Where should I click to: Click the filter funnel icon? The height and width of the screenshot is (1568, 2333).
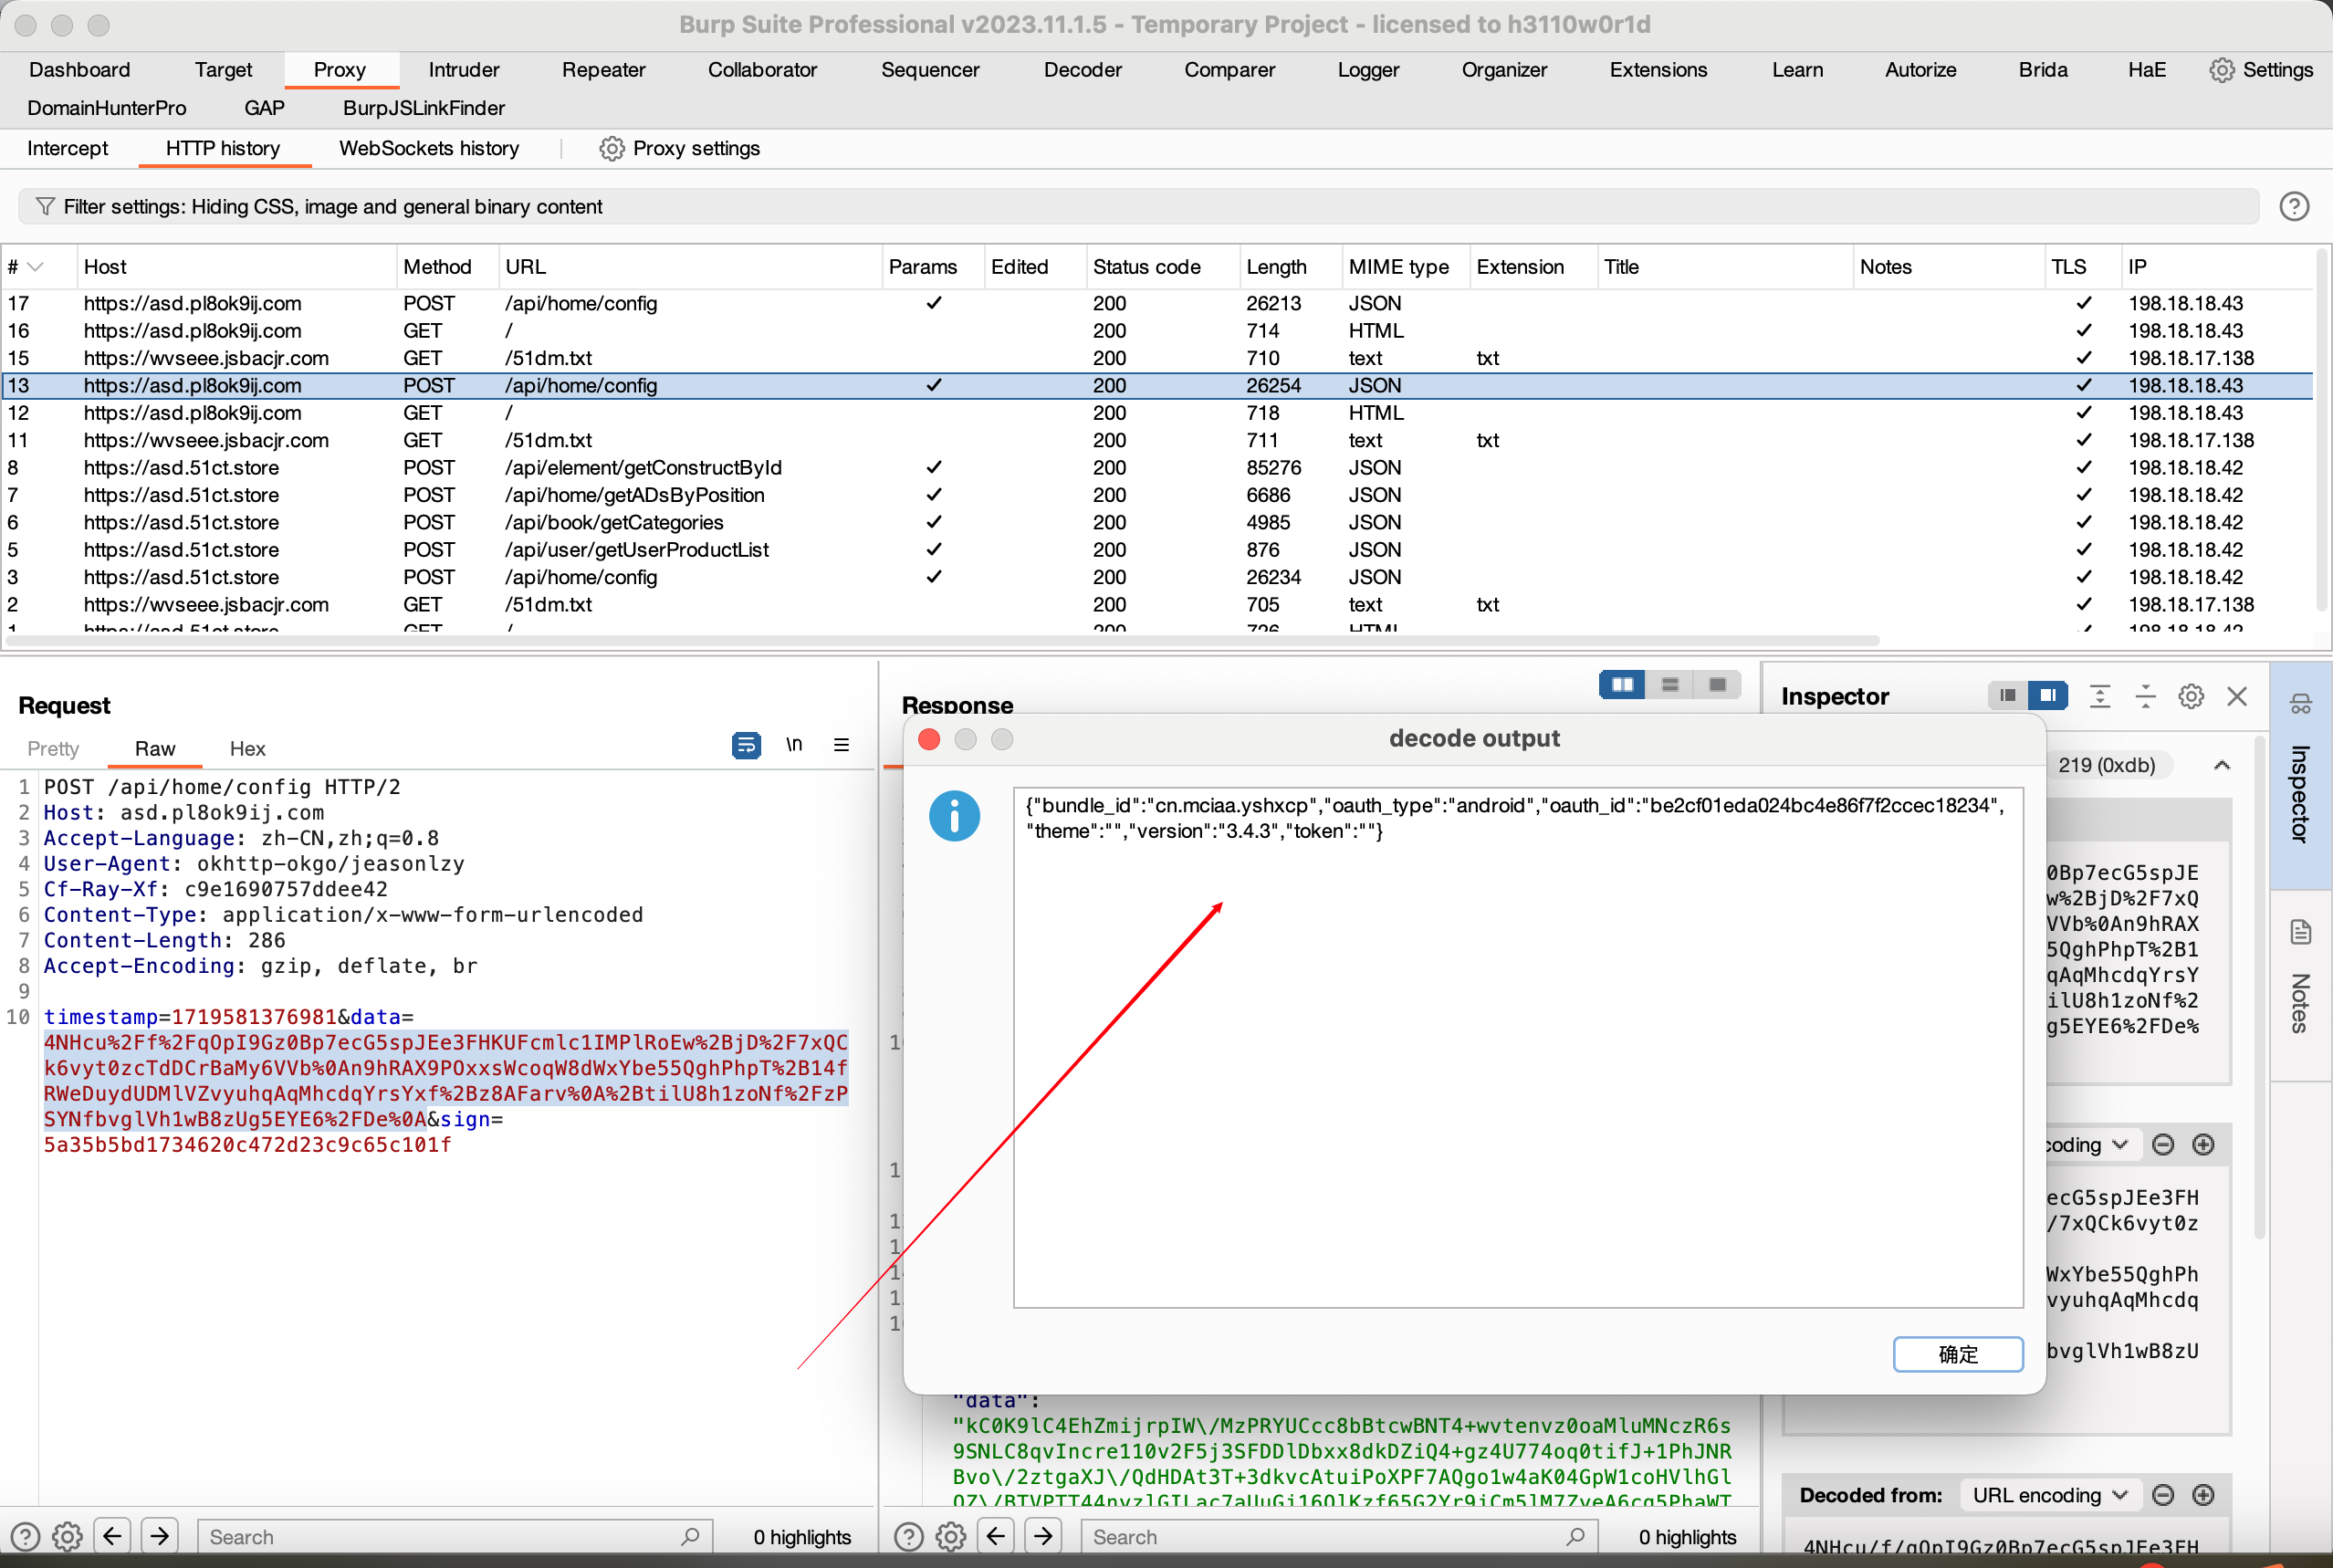[x=44, y=206]
